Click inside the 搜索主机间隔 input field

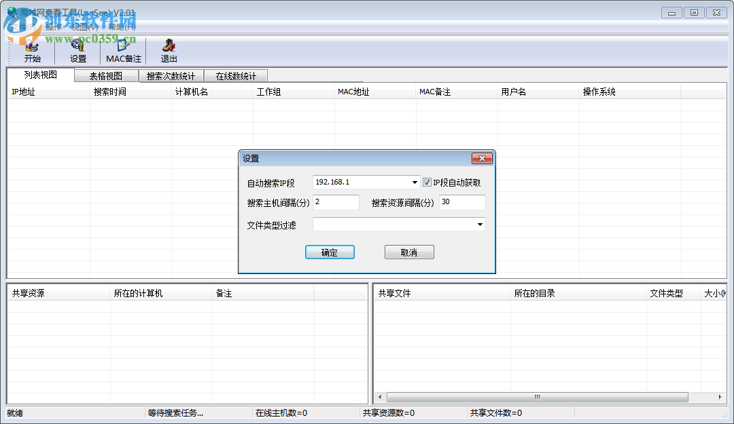pyautogui.click(x=336, y=202)
